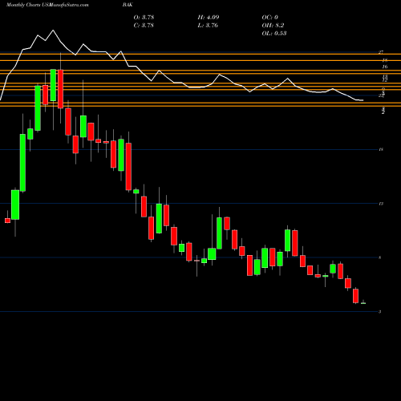
Task: Select the 'H: 4.09' high value
Action: (209, 17)
